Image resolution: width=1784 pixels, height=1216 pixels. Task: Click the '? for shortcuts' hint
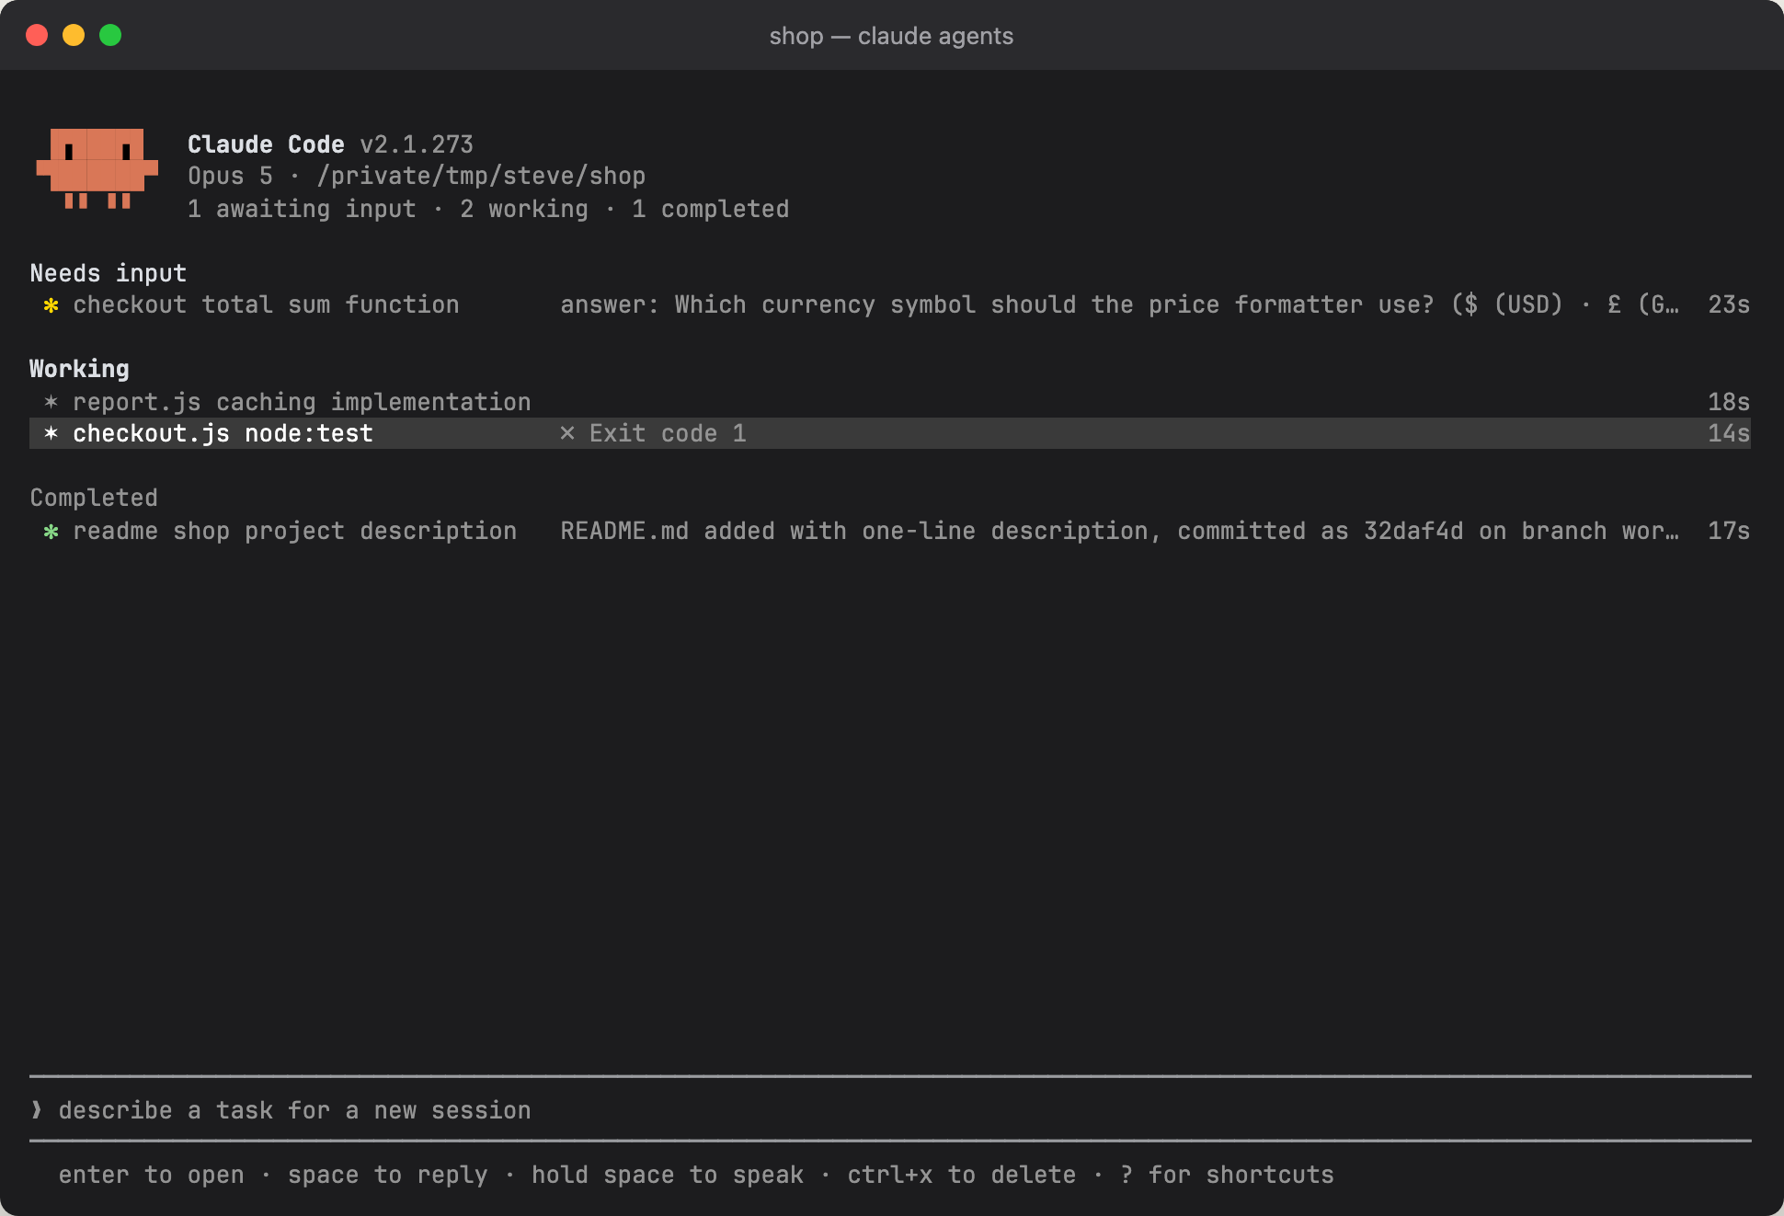click(x=1227, y=1175)
